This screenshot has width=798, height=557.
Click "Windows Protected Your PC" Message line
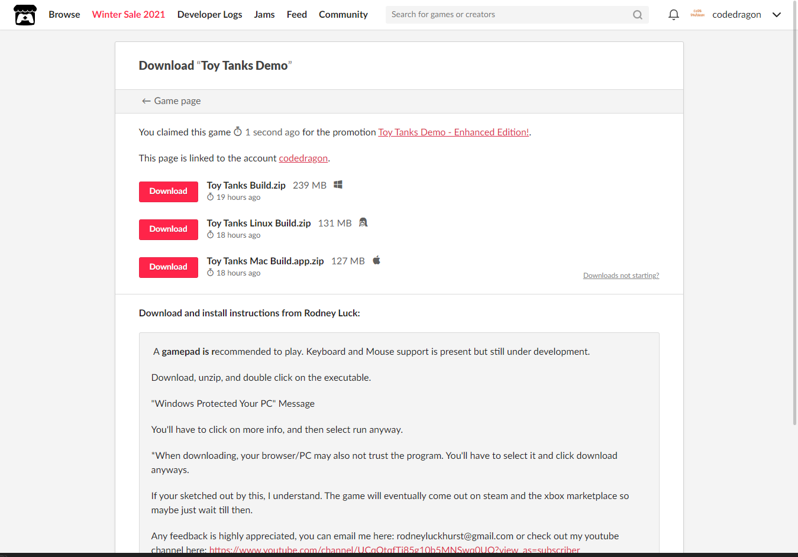[x=233, y=404]
